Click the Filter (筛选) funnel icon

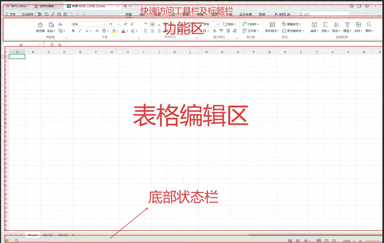(x=347, y=25)
